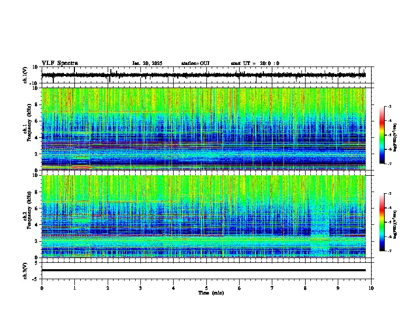Click time axis tick label "3"
This screenshot has width=418, height=323.
click(140, 288)
